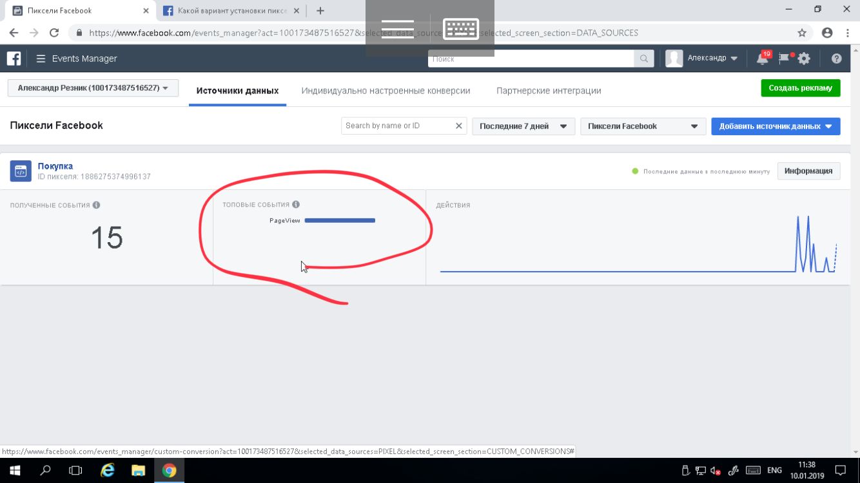Click the Информация button
Image resolution: width=860 pixels, height=483 pixels.
808,171
